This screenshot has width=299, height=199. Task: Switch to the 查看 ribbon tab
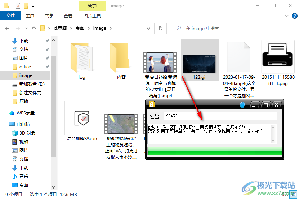tap(68, 16)
